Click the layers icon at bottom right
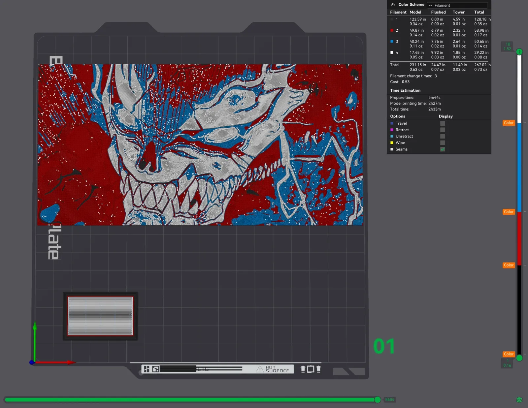 [x=519, y=400]
